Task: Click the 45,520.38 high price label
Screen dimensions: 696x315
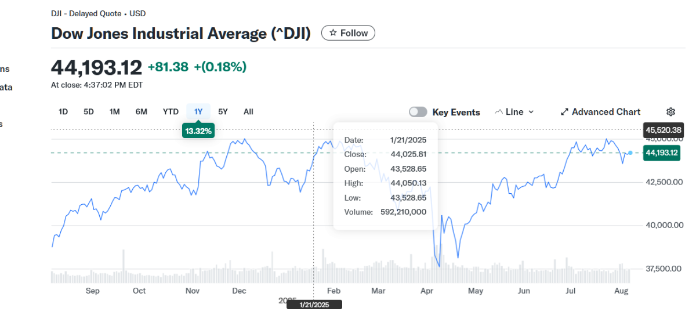Action: click(664, 130)
